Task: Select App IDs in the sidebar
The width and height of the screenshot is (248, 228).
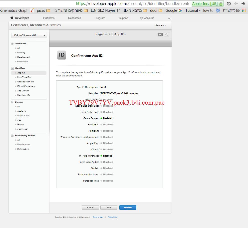Action: [29, 73]
